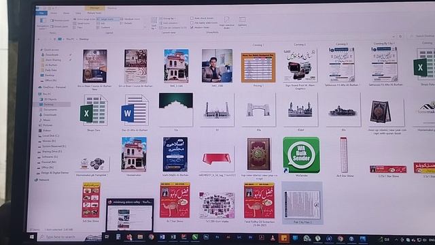Select the 7x5 200 Gsm Matte file
The image size is (435, 245).
point(217,207)
